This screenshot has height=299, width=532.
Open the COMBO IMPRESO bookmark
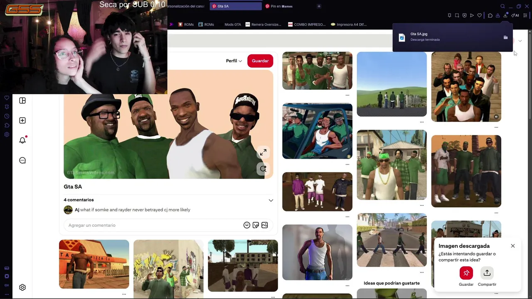(307, 25)
